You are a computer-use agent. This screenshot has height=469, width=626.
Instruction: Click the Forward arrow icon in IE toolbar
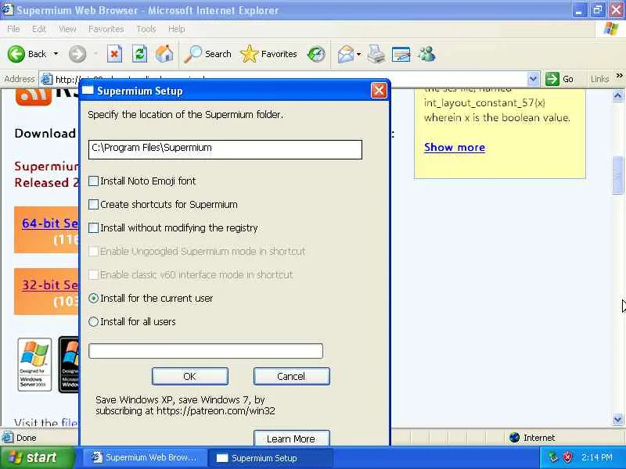point(77,54)
